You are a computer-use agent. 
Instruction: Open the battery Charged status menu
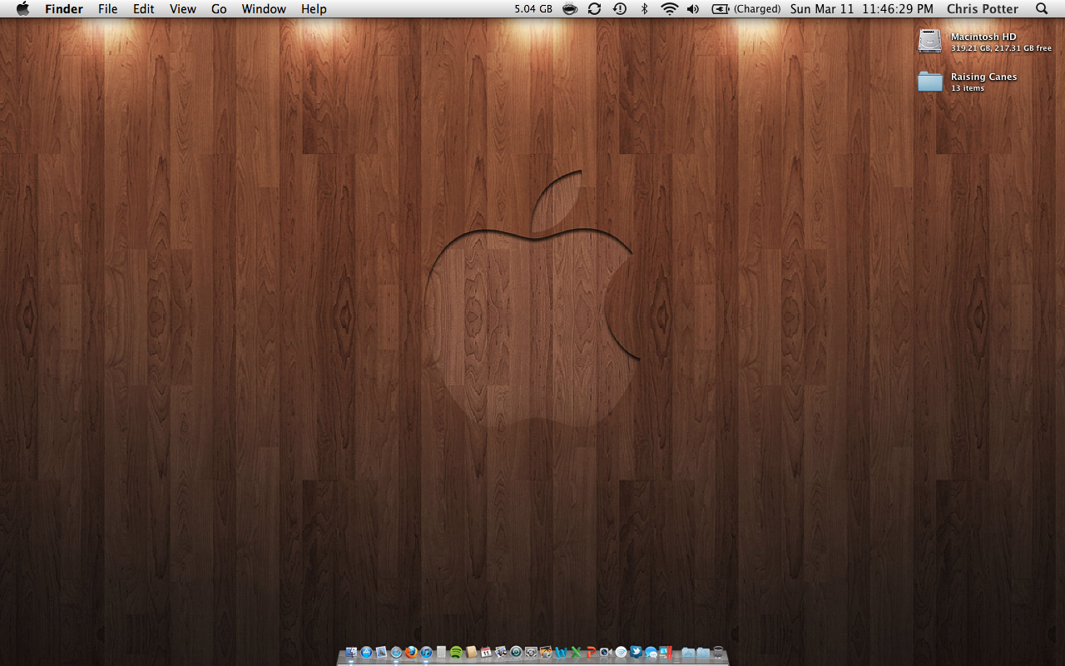tap(746, 9)
